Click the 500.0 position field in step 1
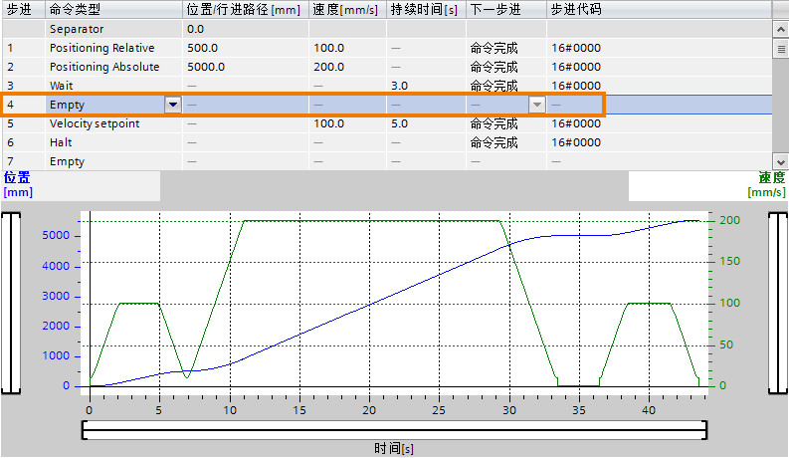The width and height of the screenshot is (789, 458). click(203, 49)
